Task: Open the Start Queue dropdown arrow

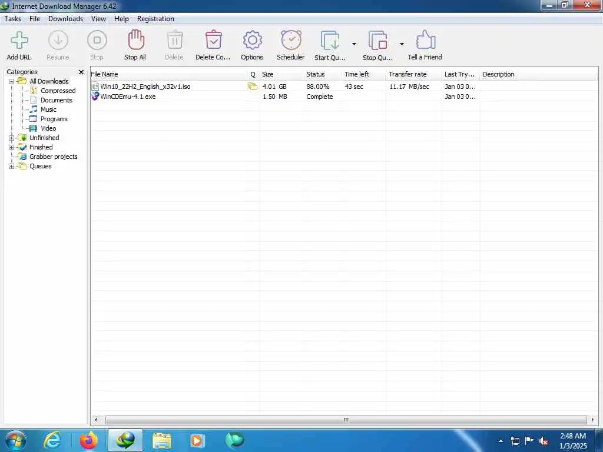Action: [x=354, y=44]
